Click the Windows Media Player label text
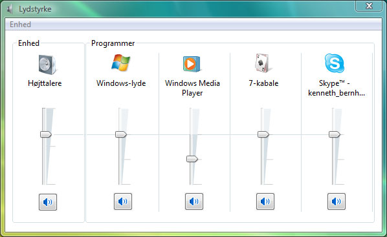The height and width of the screenshot is (237, 387). point(192,88)
